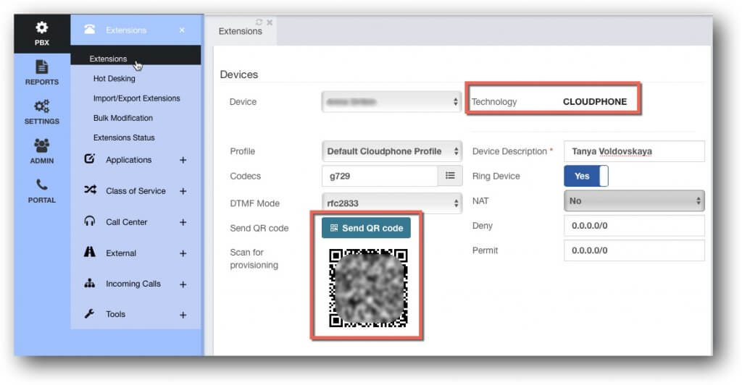
Task: Close the Extensions tab with X
Action: point(270,22)
